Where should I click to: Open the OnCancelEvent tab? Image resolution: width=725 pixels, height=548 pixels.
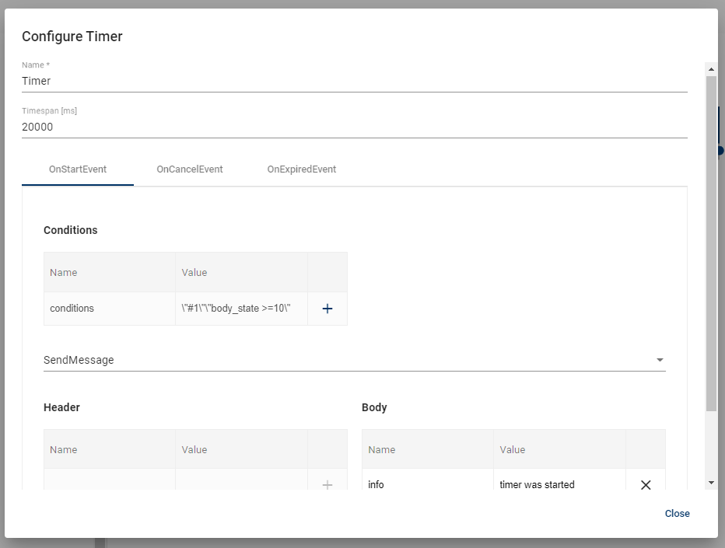pyautogui.click(x=190, y=169)
